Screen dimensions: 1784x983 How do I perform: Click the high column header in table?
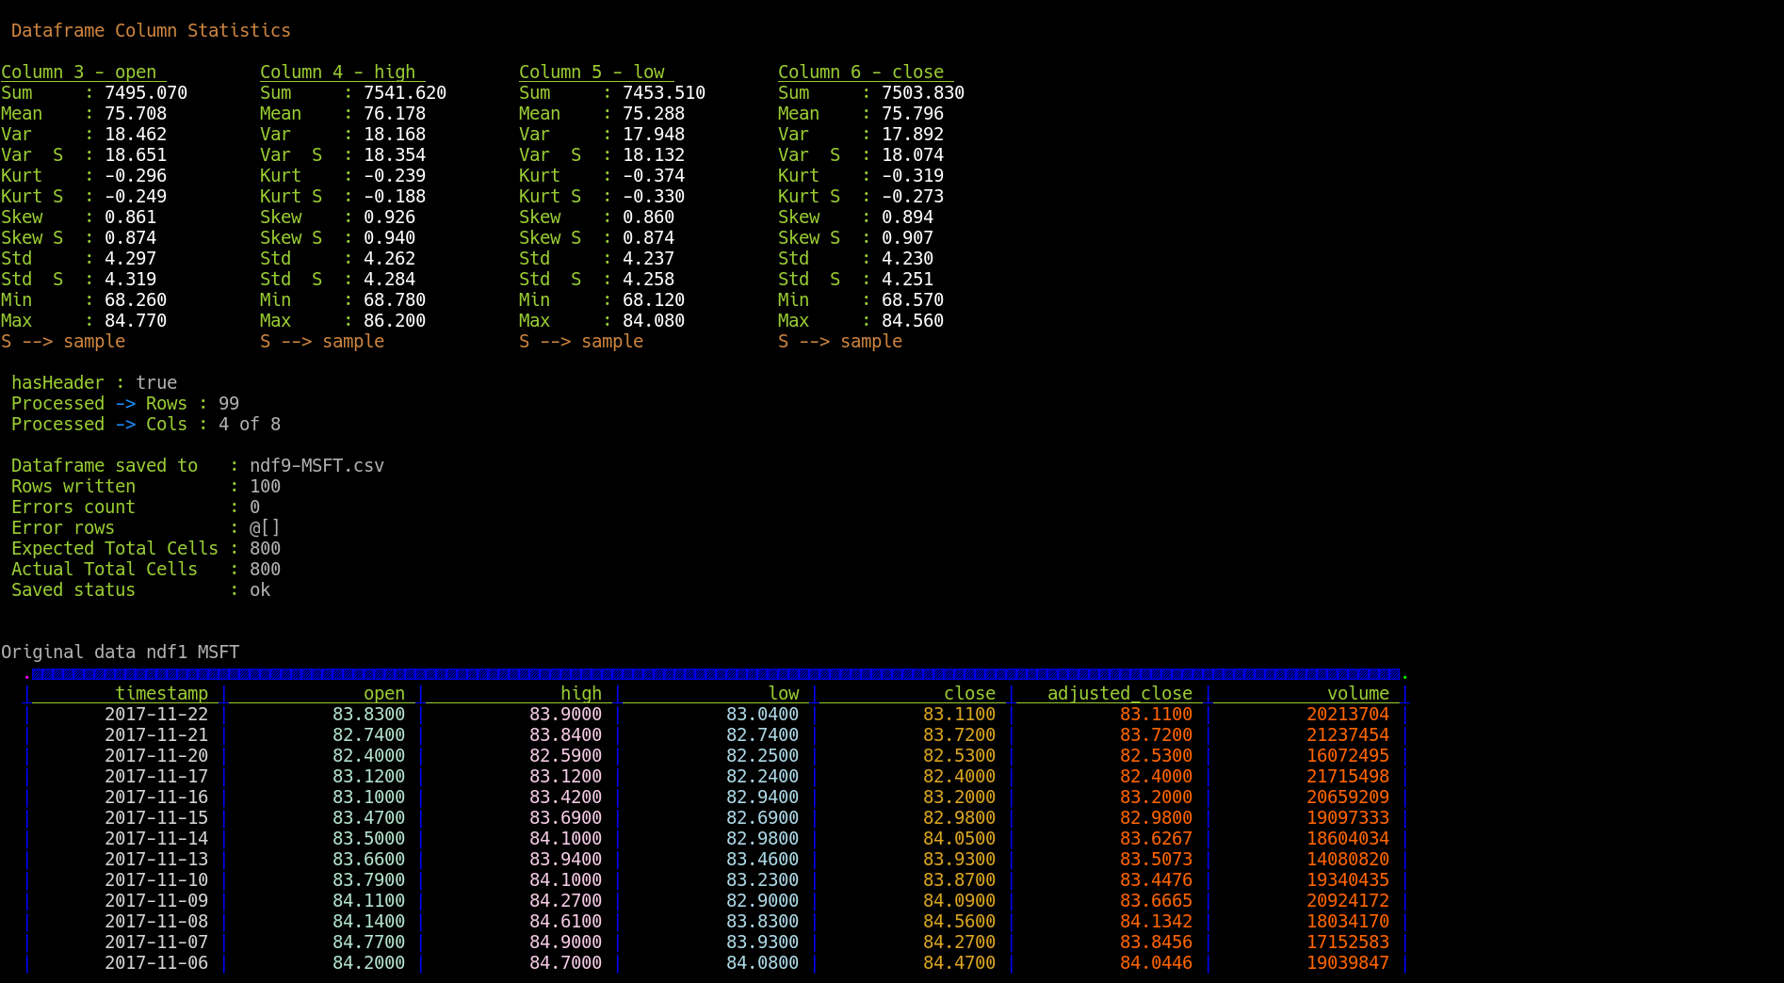[x=581, y=693]
